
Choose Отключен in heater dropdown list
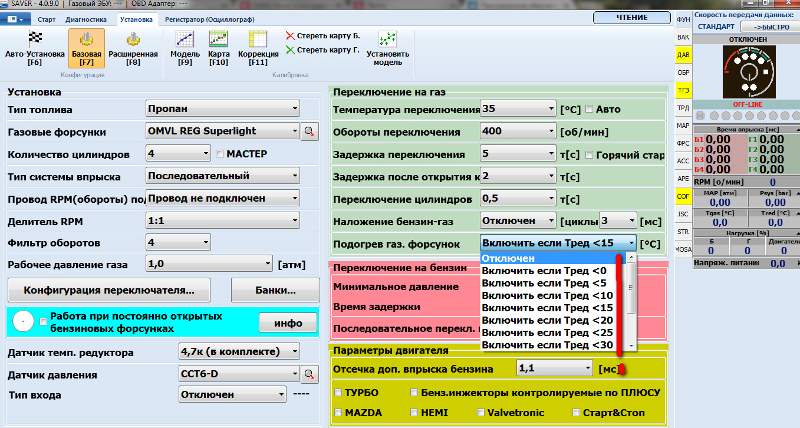pyautogui.click(x=553, y=258)
